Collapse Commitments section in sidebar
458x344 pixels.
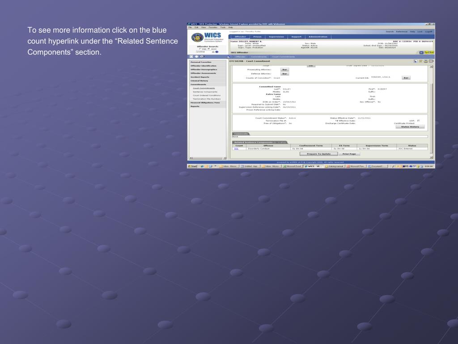(x=208, y=85)
